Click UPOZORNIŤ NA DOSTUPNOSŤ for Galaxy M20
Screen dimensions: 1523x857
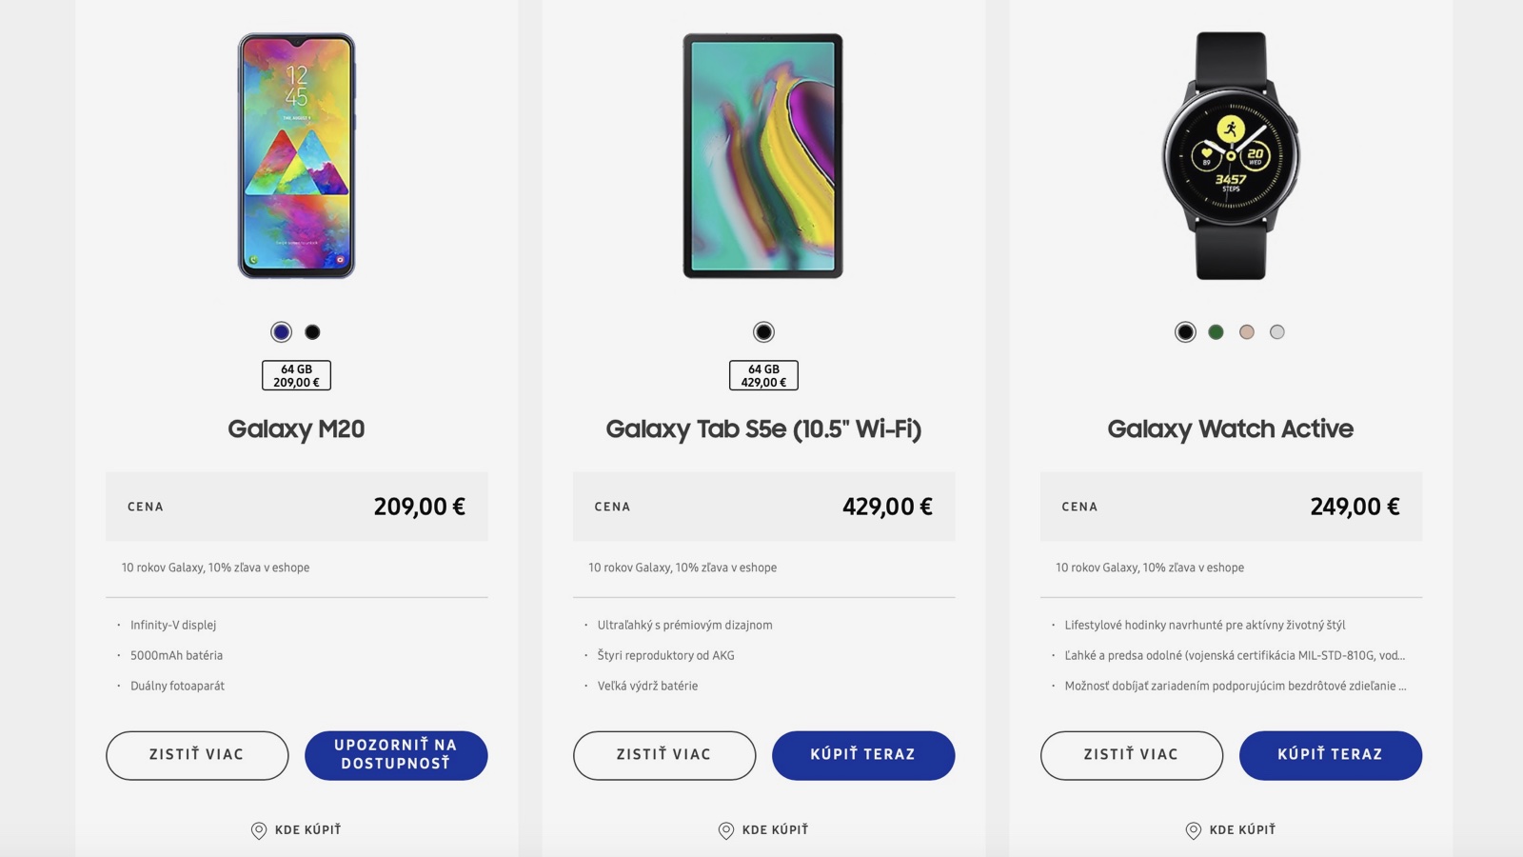[396, 755]
